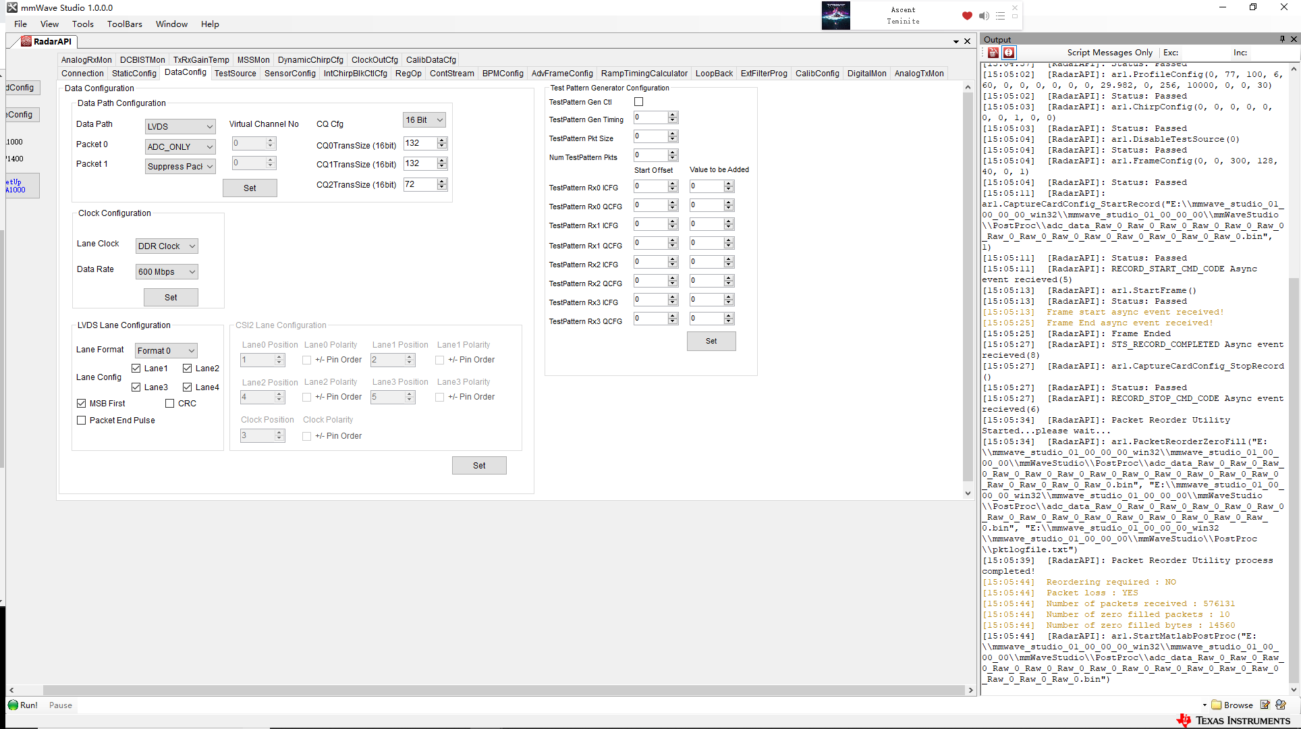Clear the Output log with the trash icon
Viewport: 1301px width, 729px height.
click(993, 53)
